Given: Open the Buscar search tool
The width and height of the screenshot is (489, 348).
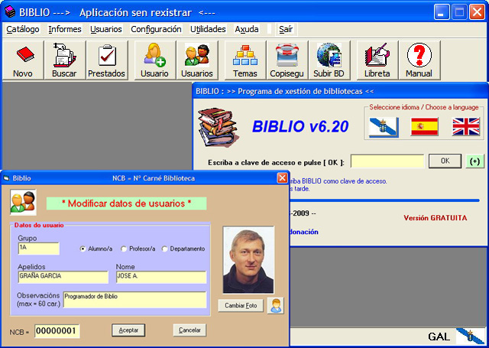Looking at the screenshot, I should point(64,60).
